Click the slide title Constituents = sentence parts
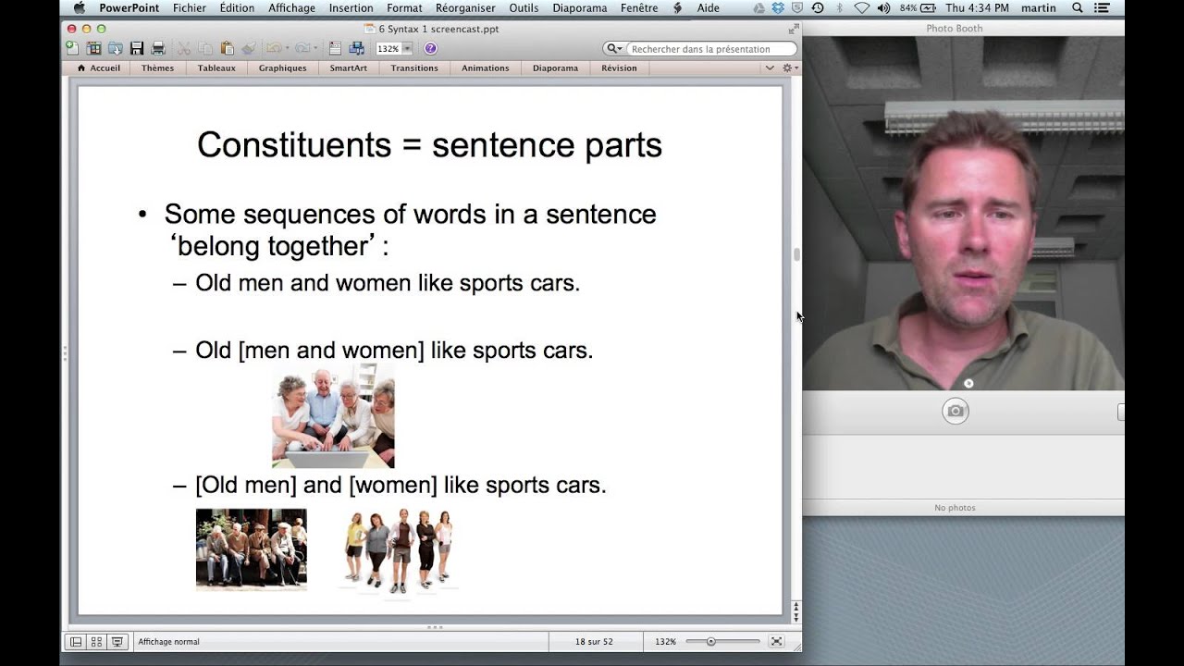The width and height of the screenshot is (1184, 666). point(430,145)
